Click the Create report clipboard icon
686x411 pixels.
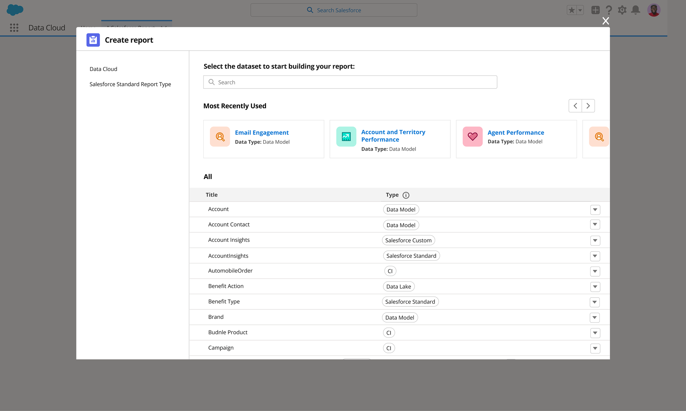[x=93, y=40]
